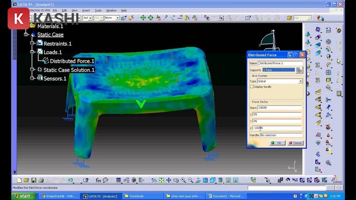Open the Formula f(x) tool
Viewport: 356px width, 200px height.
coord(98,180)
